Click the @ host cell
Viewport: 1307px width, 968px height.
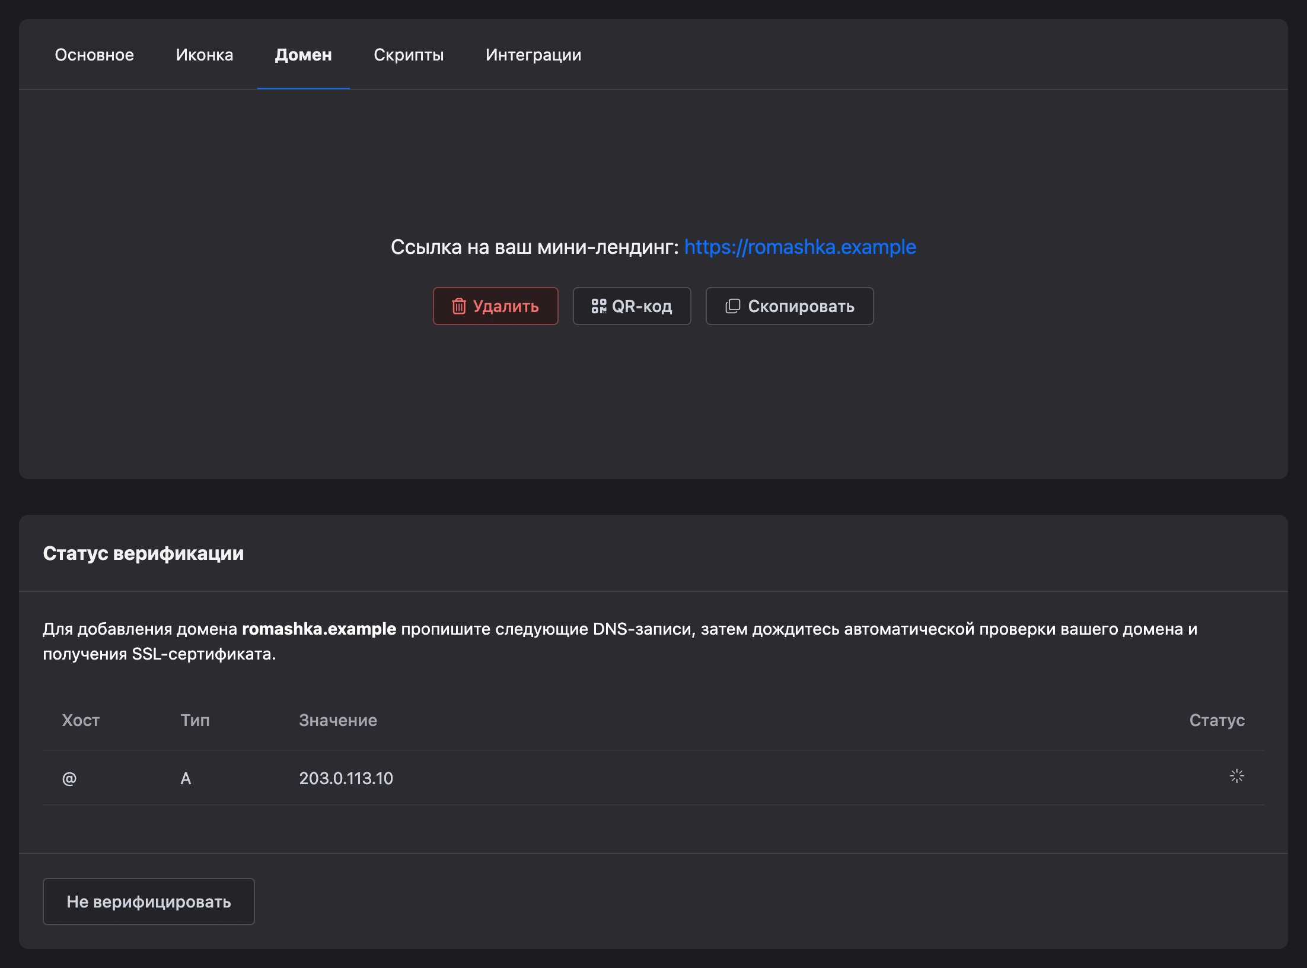click(69, 778)
